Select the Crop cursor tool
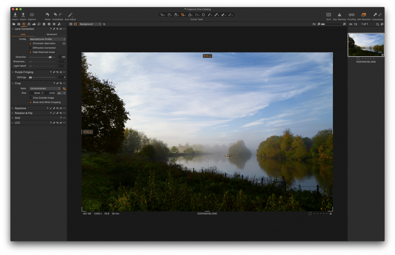 183,15
